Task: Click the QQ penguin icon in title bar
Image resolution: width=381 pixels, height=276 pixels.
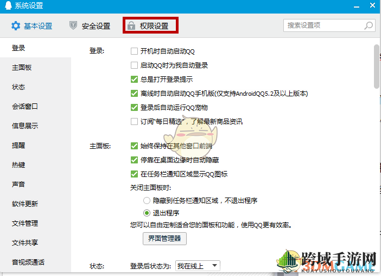Action: point(8,5)
